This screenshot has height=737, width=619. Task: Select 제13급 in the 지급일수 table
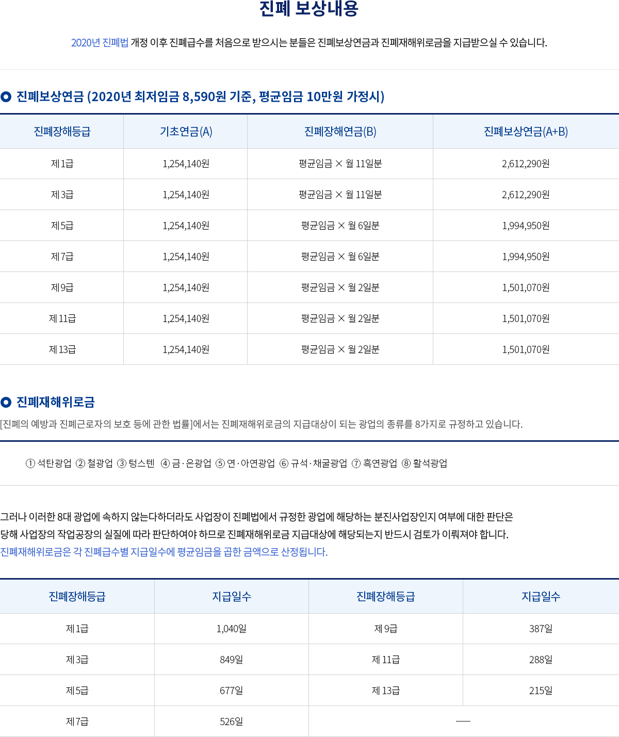coord(386,691)
